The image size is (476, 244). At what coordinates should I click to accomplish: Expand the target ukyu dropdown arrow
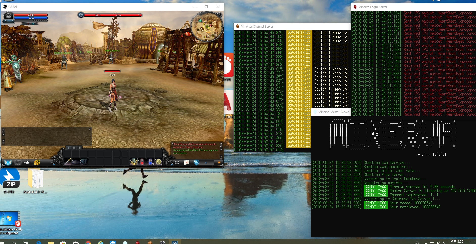coord(139,15)
